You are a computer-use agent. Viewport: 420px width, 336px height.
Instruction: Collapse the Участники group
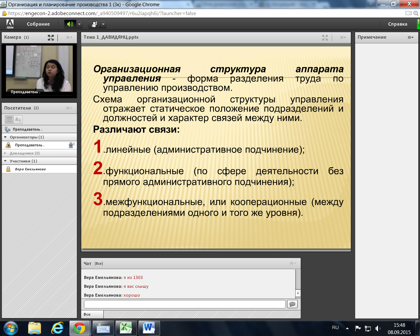[x=5, y=161]
